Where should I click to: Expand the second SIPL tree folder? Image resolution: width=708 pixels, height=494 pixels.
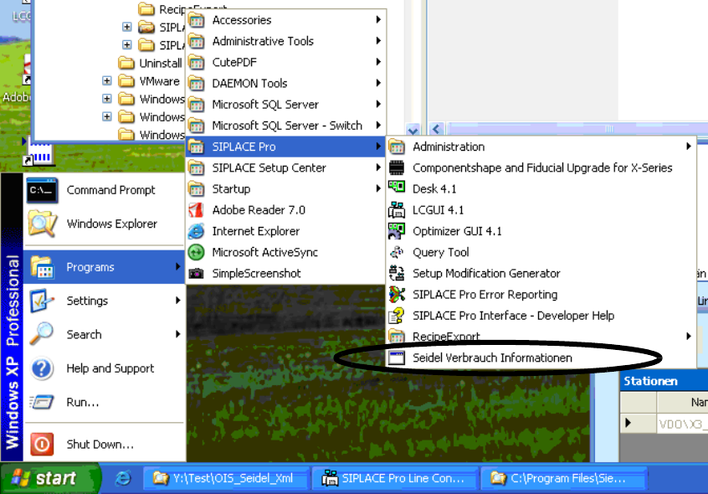(x=127, y=45)
